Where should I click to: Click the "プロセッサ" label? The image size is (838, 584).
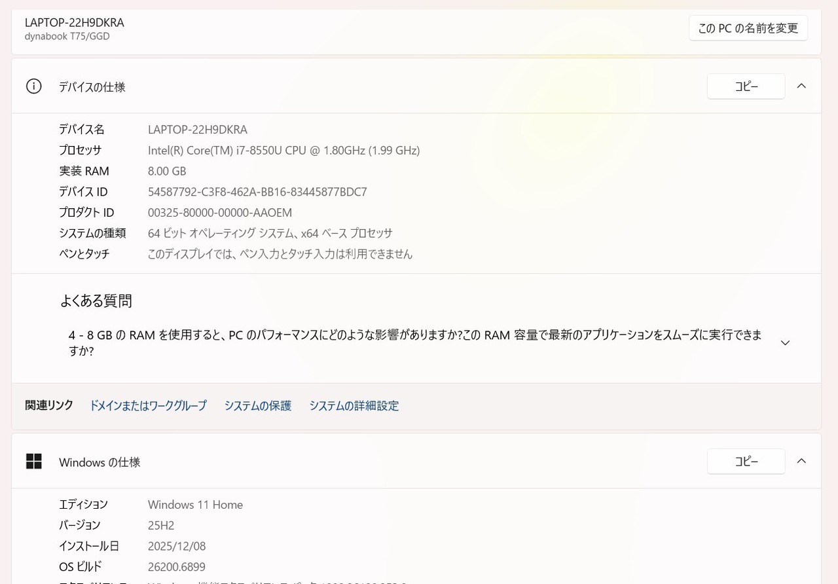[81, 151]
